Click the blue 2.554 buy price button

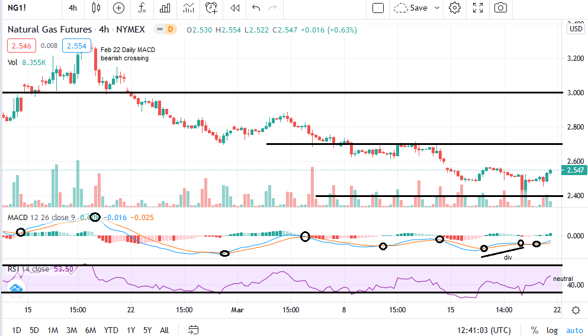(76, 46)
